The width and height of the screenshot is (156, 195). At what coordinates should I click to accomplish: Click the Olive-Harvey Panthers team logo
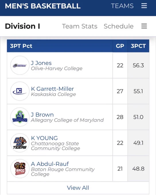tap(20, 65)
